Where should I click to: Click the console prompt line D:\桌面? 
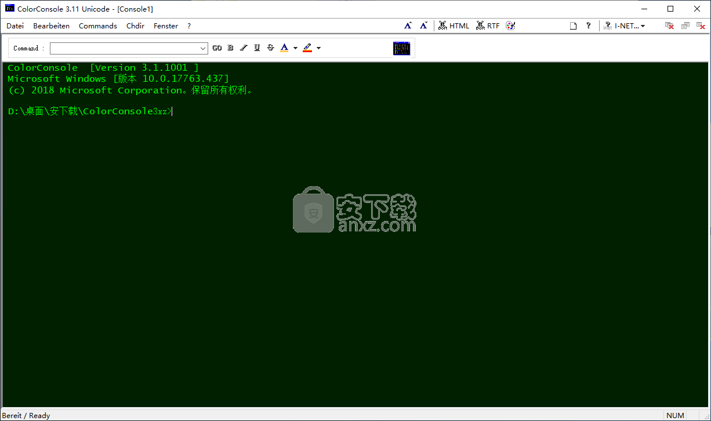[x=89, y=111]
